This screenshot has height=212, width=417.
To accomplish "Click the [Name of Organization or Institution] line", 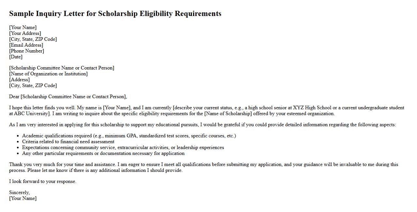I will point(48,74).
